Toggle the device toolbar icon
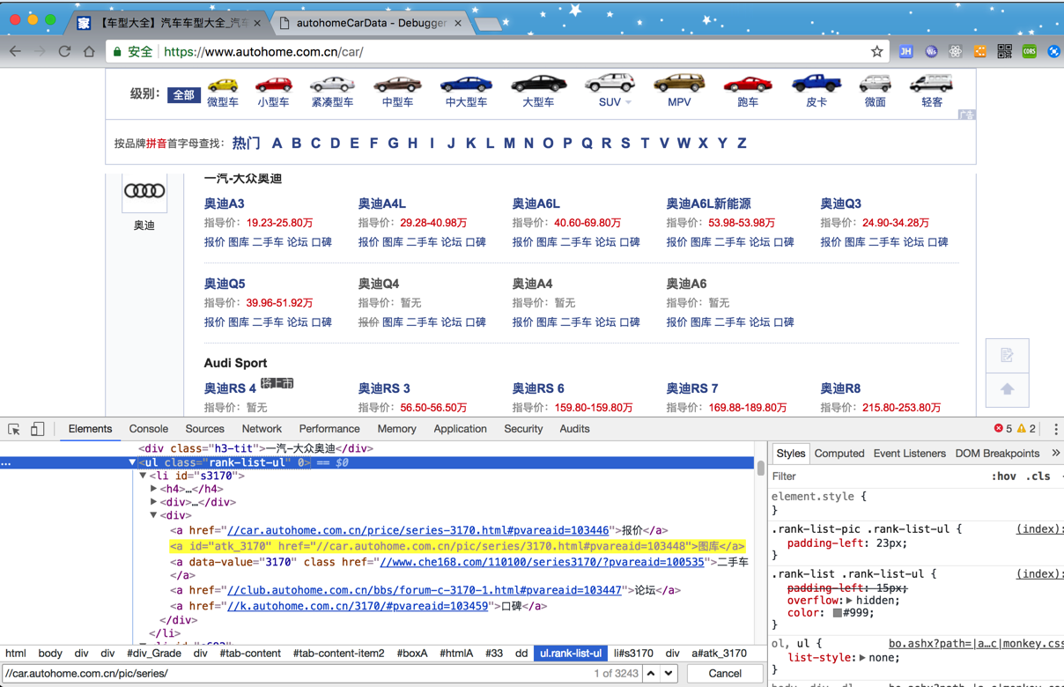Image resolution: width=1064 pixels, height=687 pixels. pyautogui.click(x=37, y=429)
